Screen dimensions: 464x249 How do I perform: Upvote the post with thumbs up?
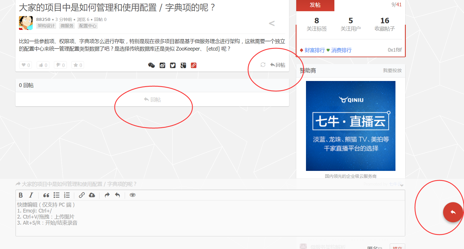pos(43,65)
